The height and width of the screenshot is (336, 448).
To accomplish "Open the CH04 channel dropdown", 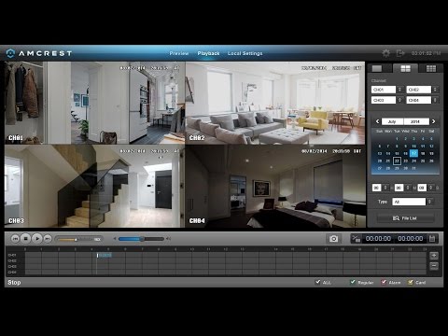I will (x=423, y=100).
